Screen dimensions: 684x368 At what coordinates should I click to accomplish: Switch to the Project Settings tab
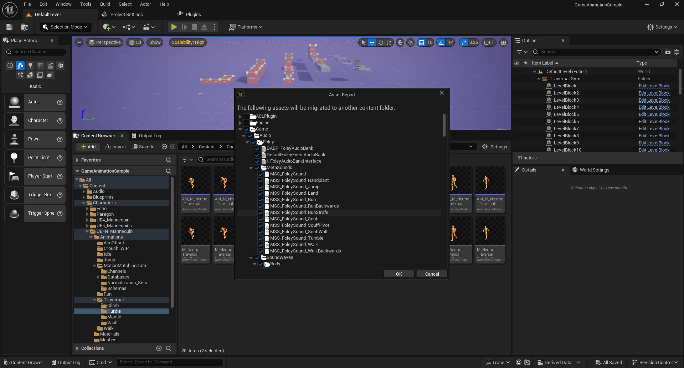click(127, 15)
